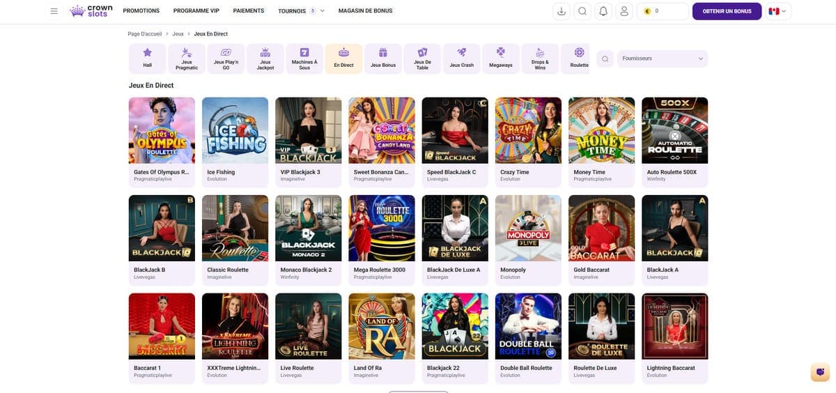Select the Jeux De Table category
This screenshot has height=393, width=836.
[422, 59]
